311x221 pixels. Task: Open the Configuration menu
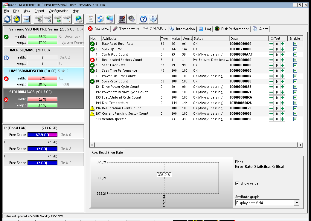tap(58, 11)
